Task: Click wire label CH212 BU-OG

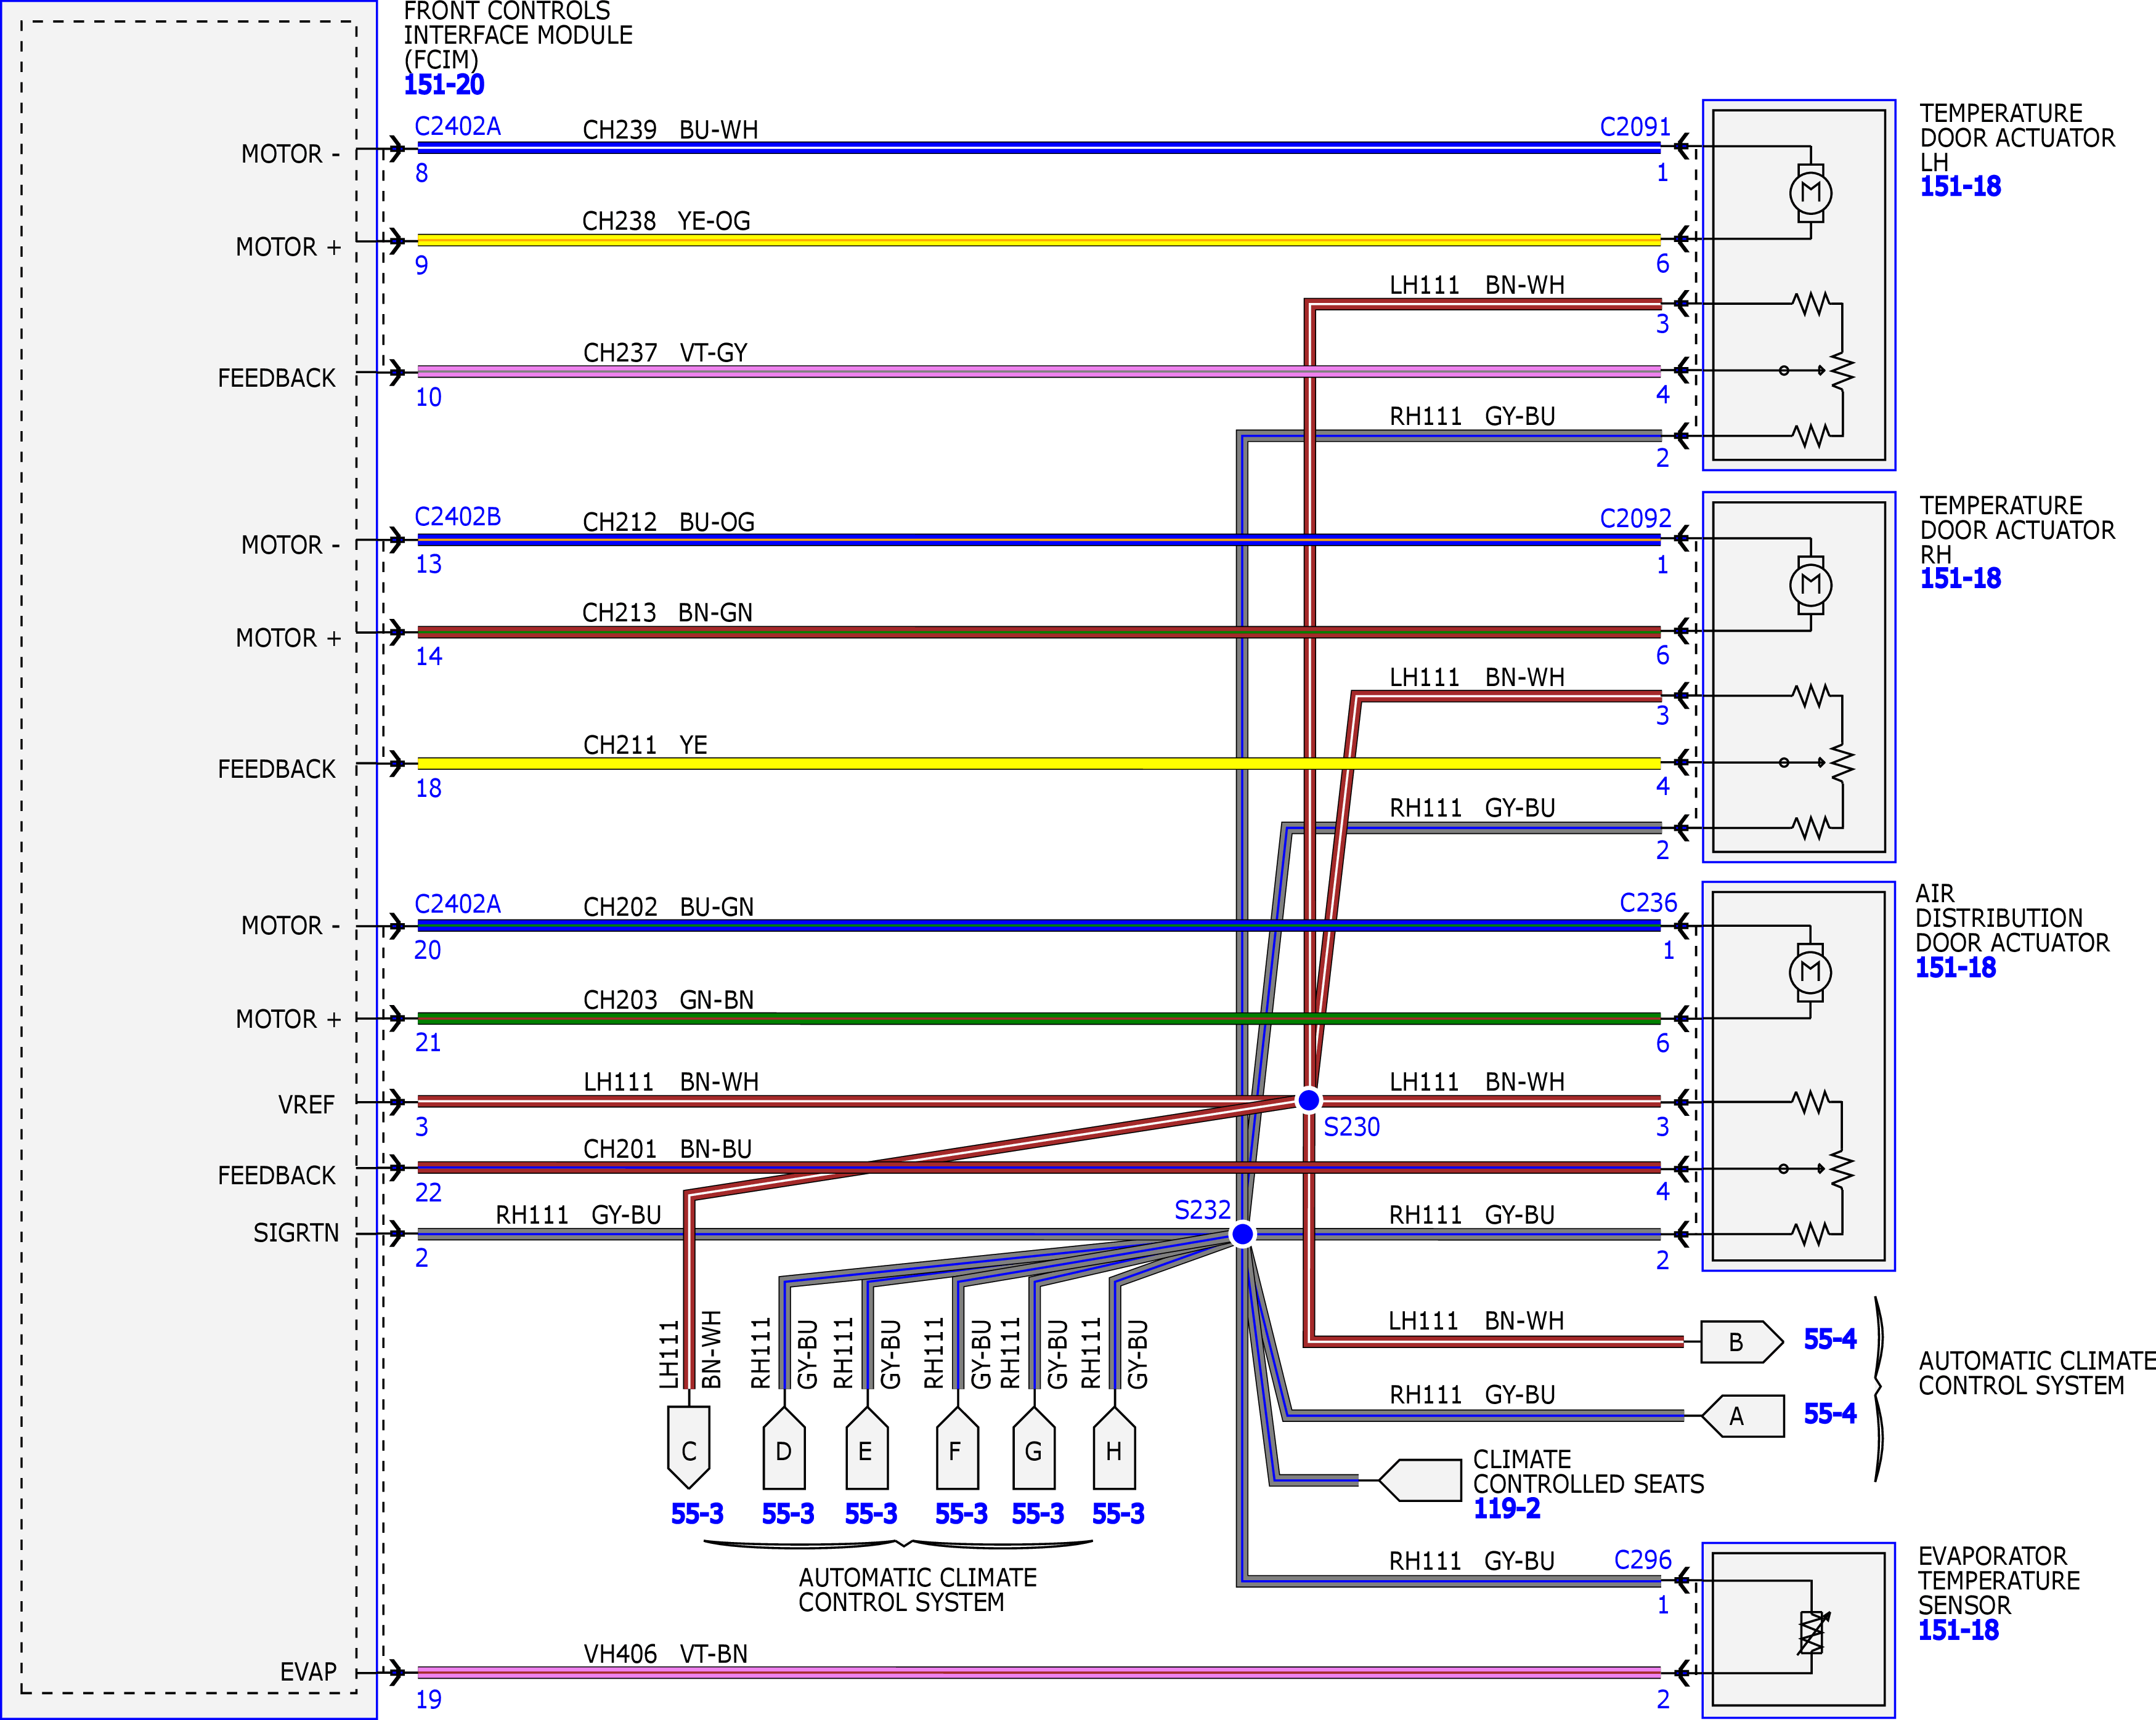Action: click(668, 523)
